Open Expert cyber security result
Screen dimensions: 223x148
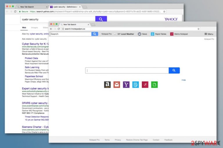pyautogui.click(x=35, y=88)
